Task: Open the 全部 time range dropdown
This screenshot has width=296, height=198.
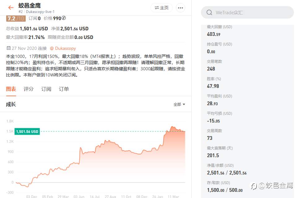Action: pos(179,104)
